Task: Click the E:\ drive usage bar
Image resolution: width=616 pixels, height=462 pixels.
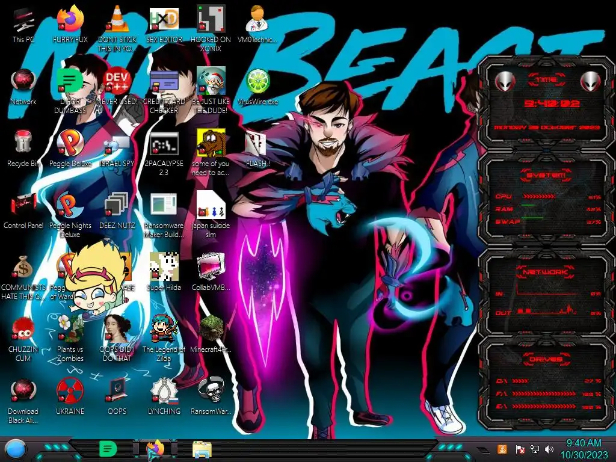Action: pyautogui.click(x=544, y=407)
